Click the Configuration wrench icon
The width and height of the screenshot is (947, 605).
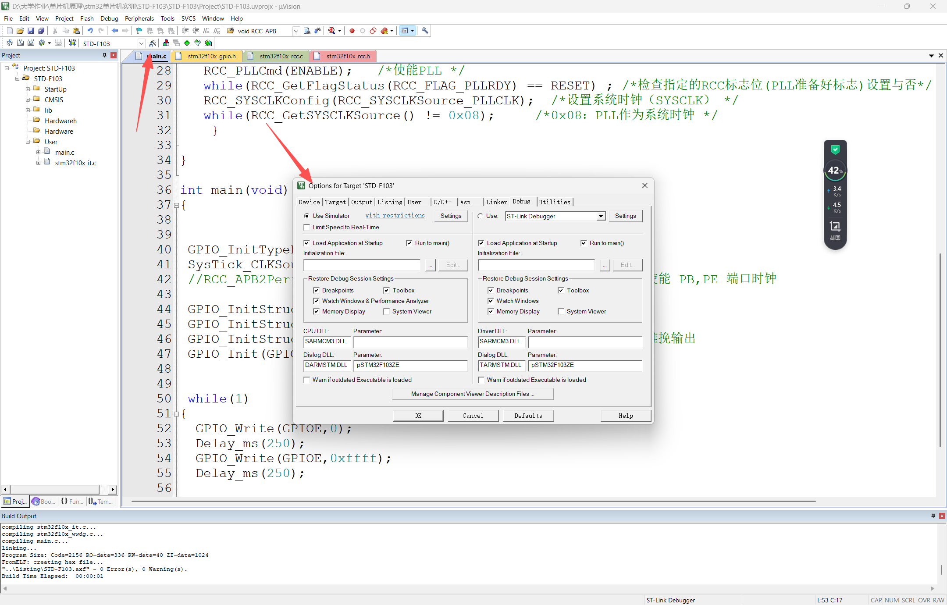coord(424,31)
